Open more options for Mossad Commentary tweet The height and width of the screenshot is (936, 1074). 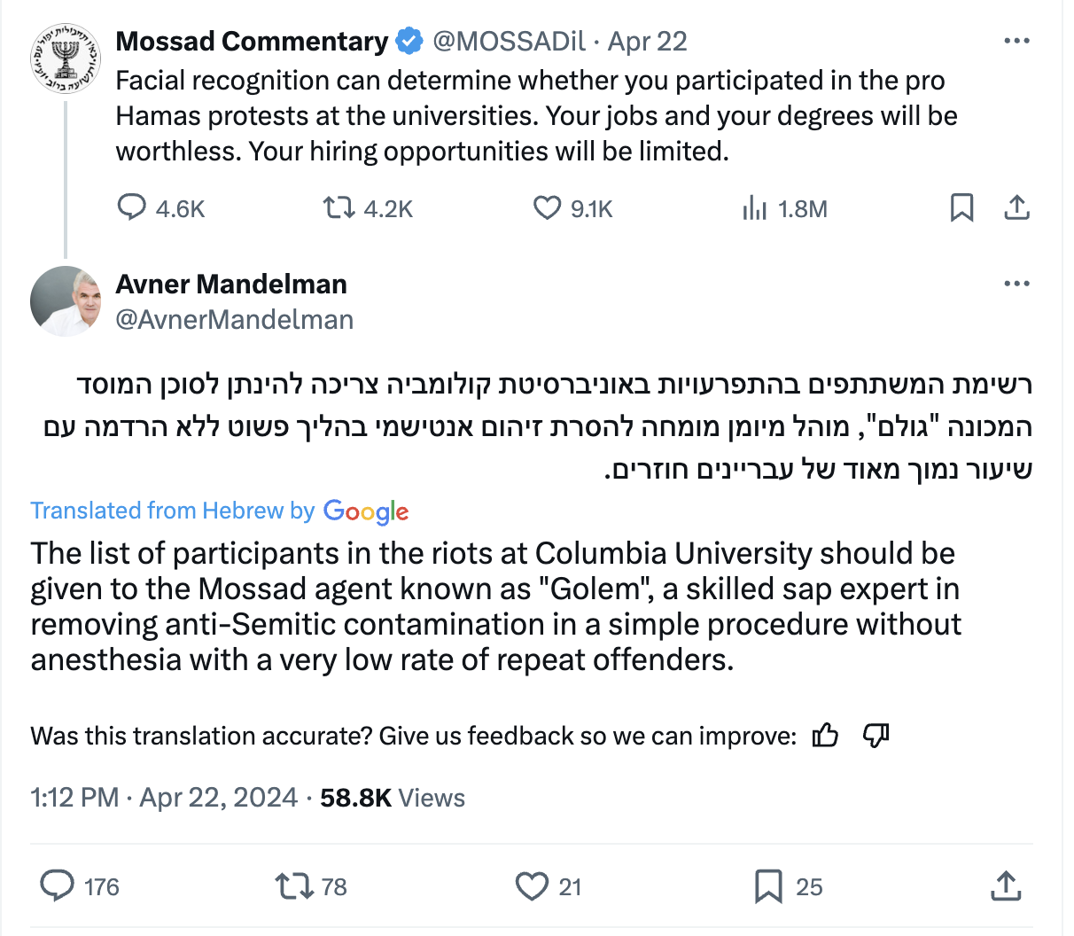(1016, 42)
